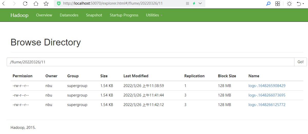Click the Hadoop, 2015. footer text

[x=23, y=127]
